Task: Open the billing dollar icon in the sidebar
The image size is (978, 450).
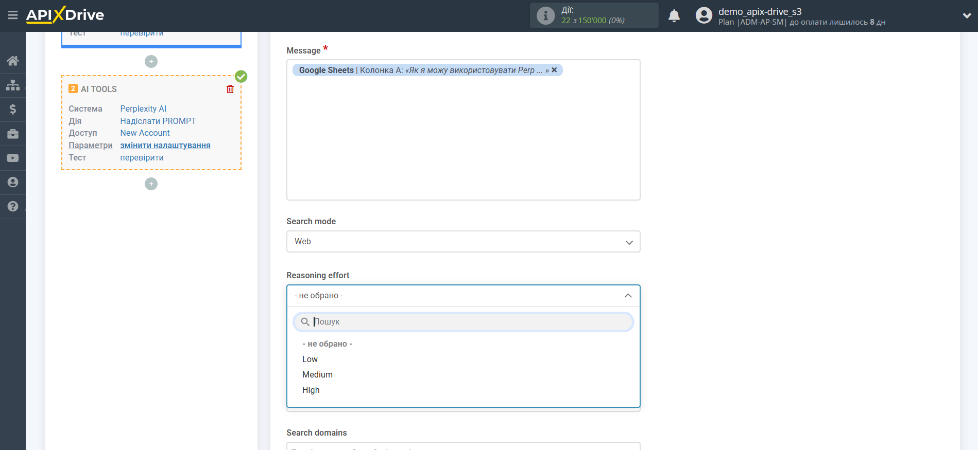Action: click(13, 109)
